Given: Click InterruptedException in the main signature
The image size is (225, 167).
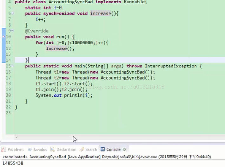Looking at the screenshot, I should point(171,66).
